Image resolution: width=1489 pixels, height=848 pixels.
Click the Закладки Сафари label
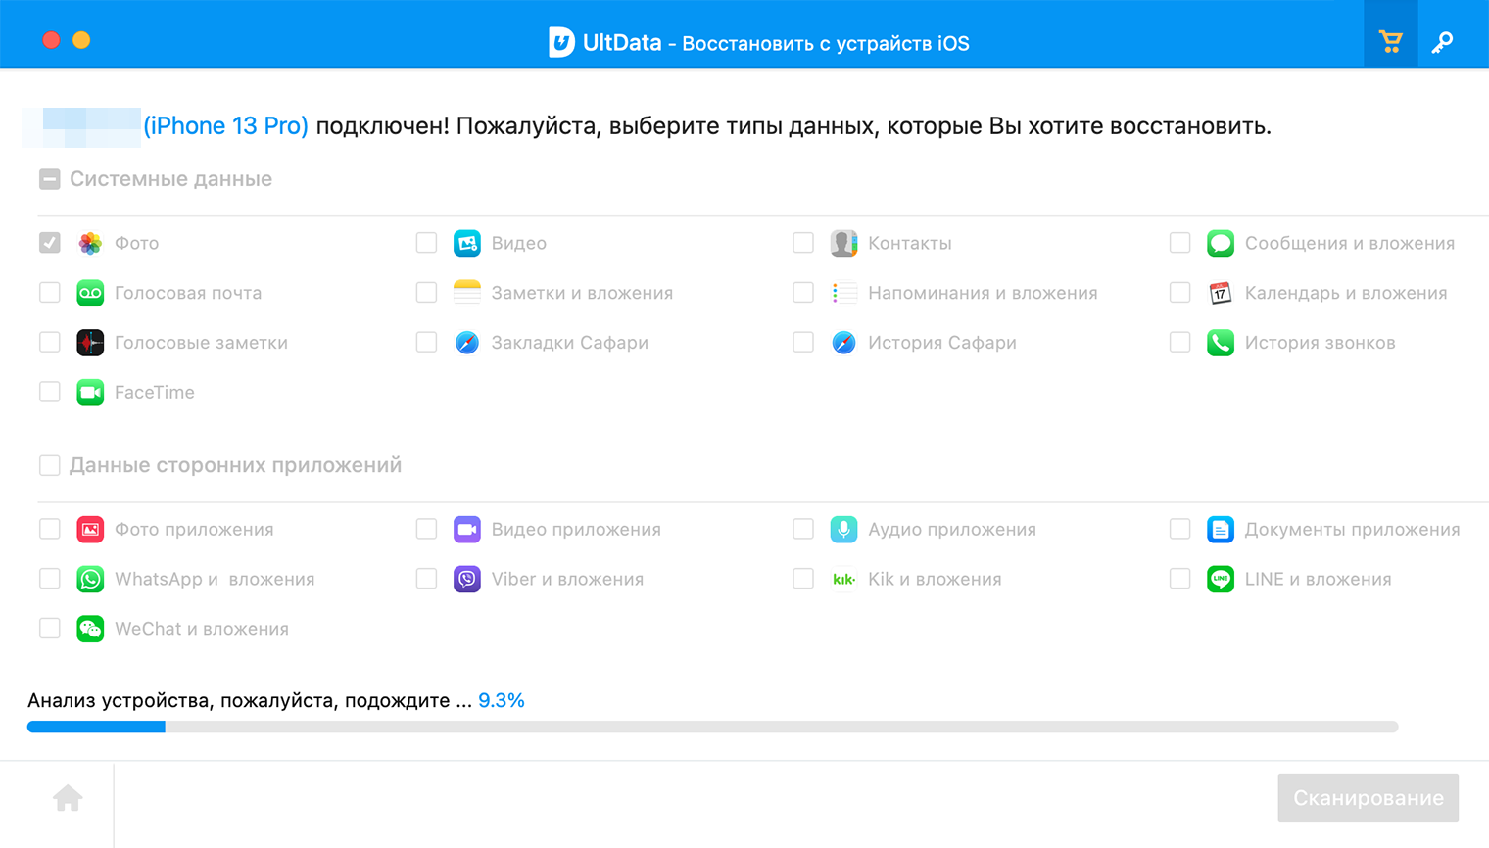click(569, 343)
